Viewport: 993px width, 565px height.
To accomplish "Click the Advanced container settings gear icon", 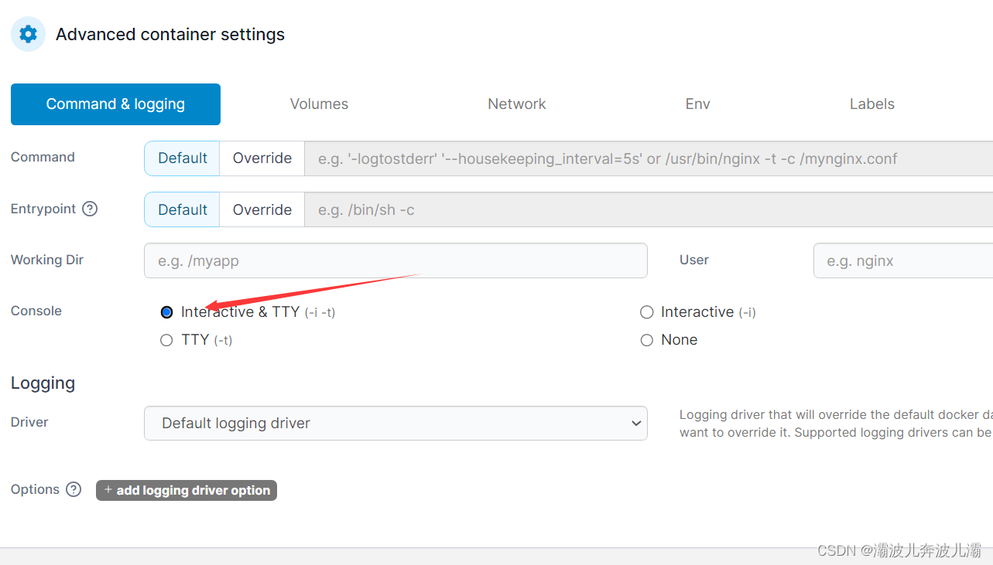I will 28,34.
